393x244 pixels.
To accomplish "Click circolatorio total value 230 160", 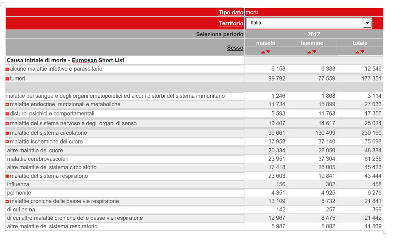I will coord(372,133).
